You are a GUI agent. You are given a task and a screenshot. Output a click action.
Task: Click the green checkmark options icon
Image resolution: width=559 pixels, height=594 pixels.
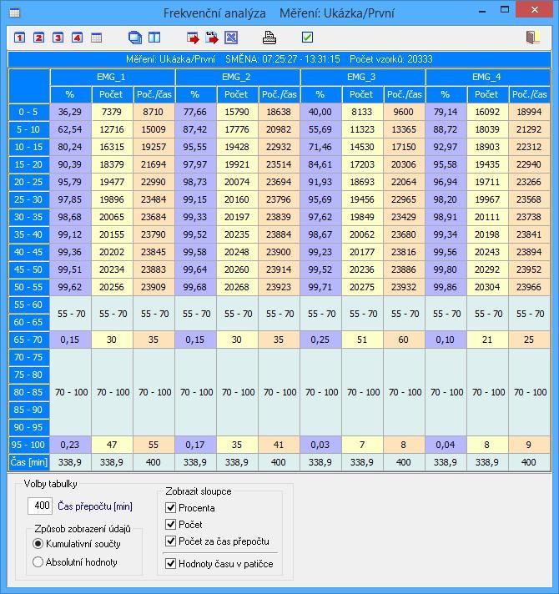[x=307, y=37]
